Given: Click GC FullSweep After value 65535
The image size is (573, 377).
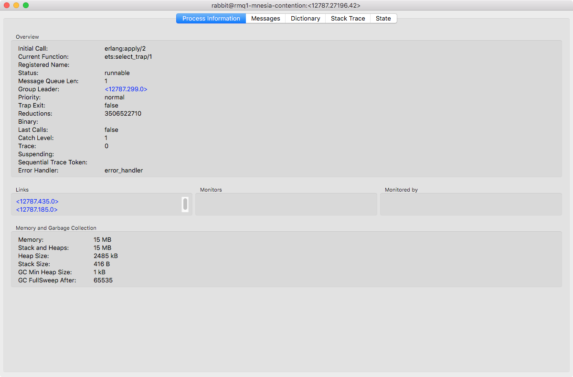Looking at the screenshot, I should (x=103, y=280).
